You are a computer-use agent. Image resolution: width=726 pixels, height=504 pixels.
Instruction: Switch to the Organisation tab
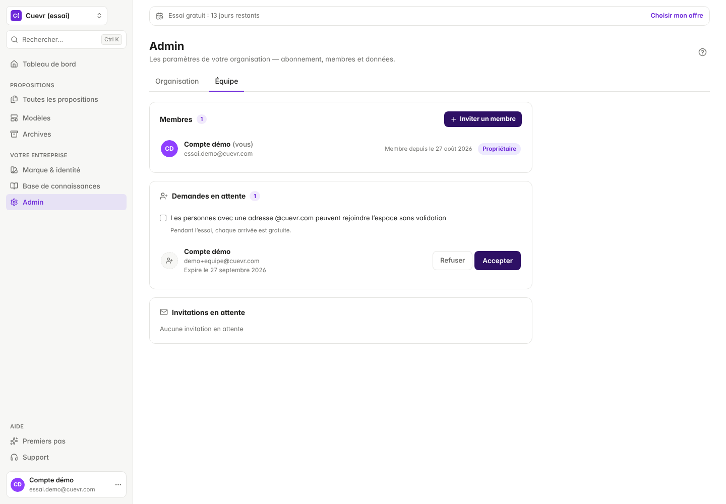pyautogui.click(x=177, y=81)
